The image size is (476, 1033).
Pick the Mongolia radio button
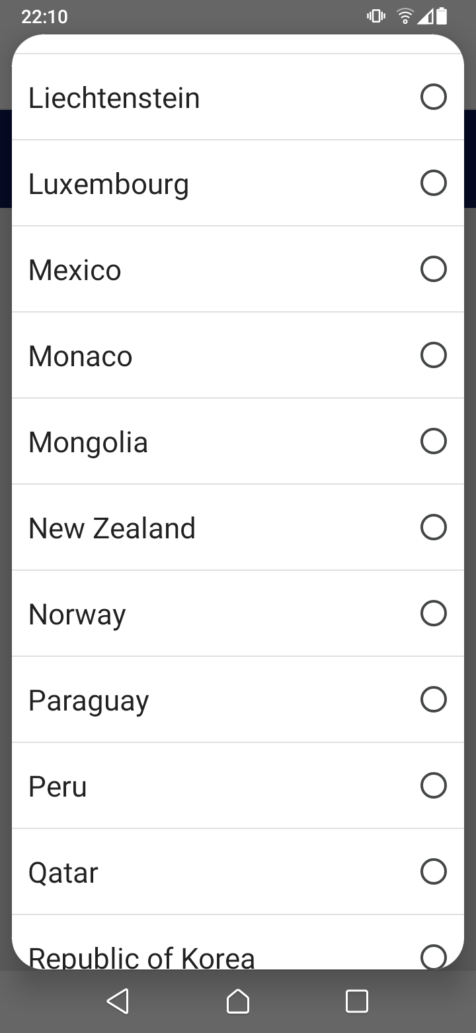(434, 441)
